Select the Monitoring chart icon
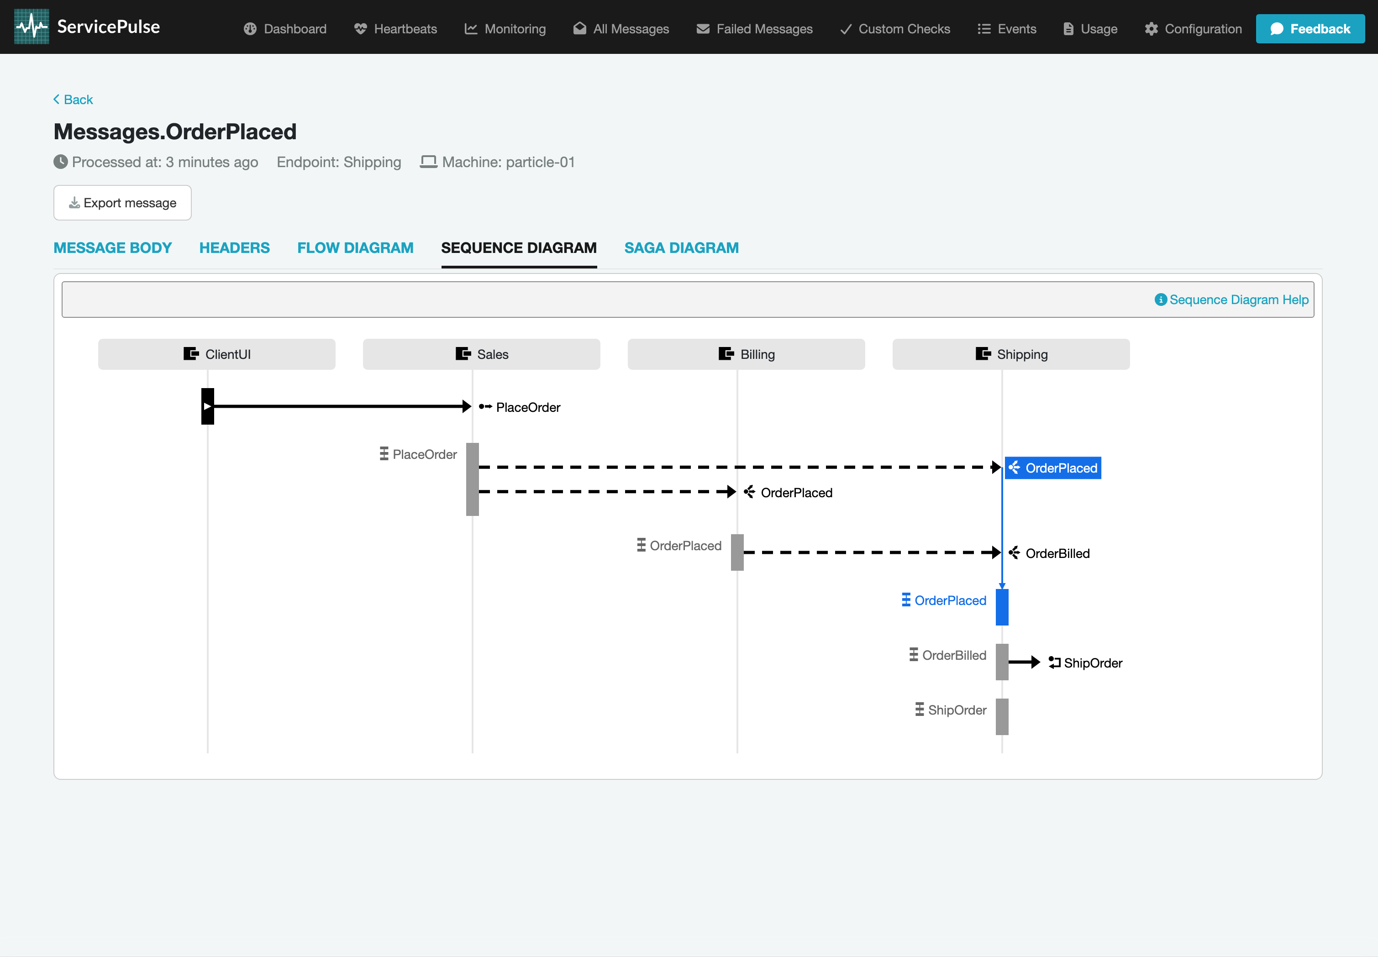1378x957 pixels. (471, 28)
